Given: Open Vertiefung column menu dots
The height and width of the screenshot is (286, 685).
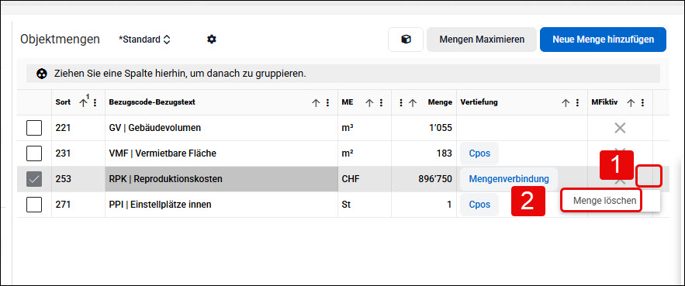Looking at the screenshot, I should pyautogui.click(x=577, y=102).
